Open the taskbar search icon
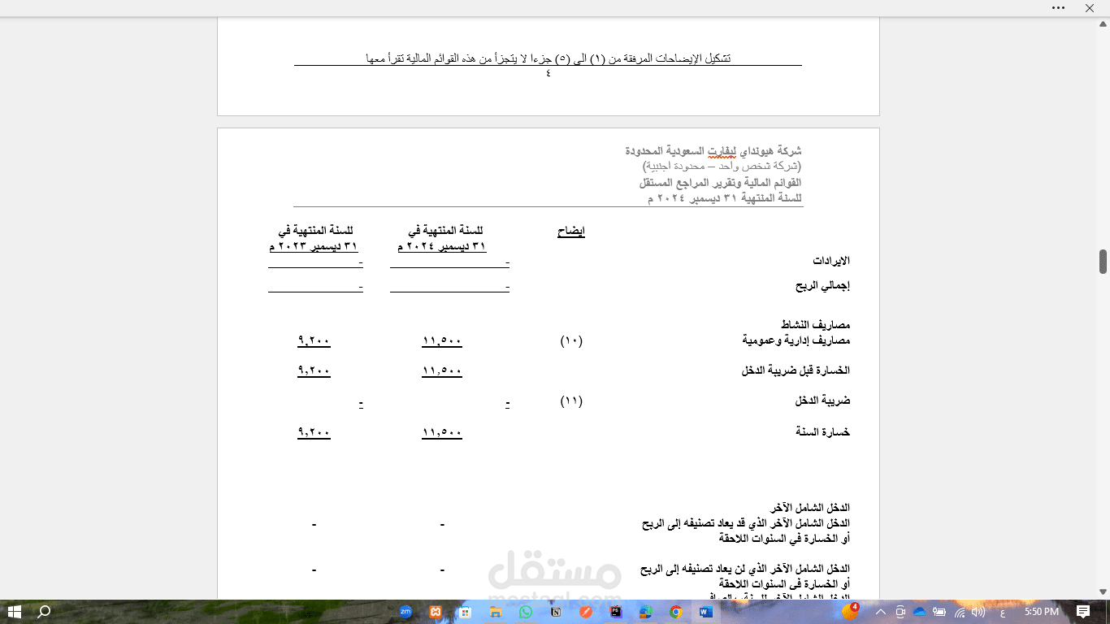1110x624 pixels. click(45, 611)
